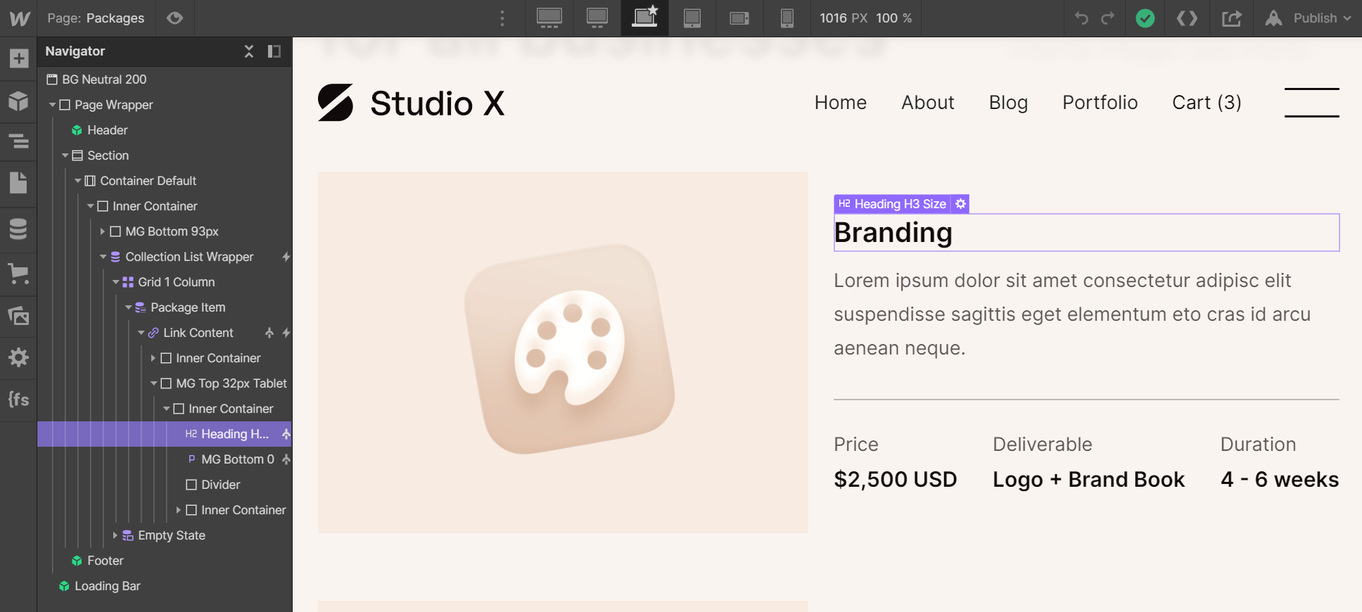This screenshot has width=1362, height=612.
Task: Click the About nav menu link
Action: click(x=927, y=103)
